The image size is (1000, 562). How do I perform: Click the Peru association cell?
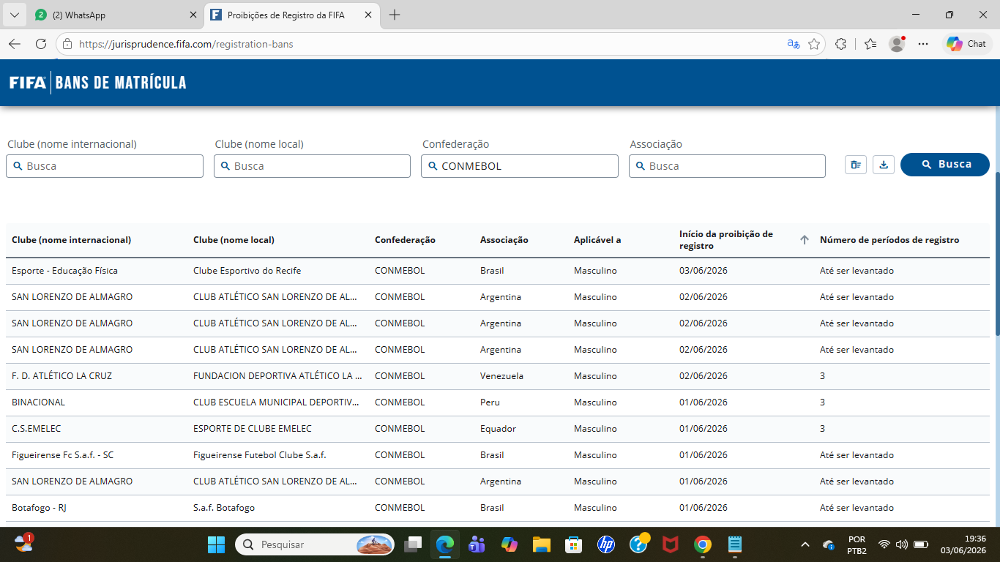click(x=490, y=402)
